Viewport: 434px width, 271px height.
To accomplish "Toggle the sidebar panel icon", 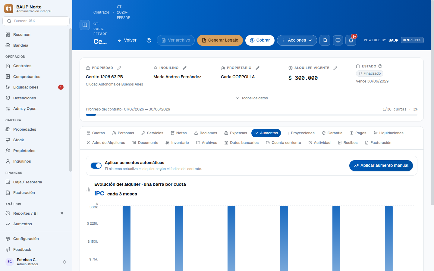I will 85,25.
